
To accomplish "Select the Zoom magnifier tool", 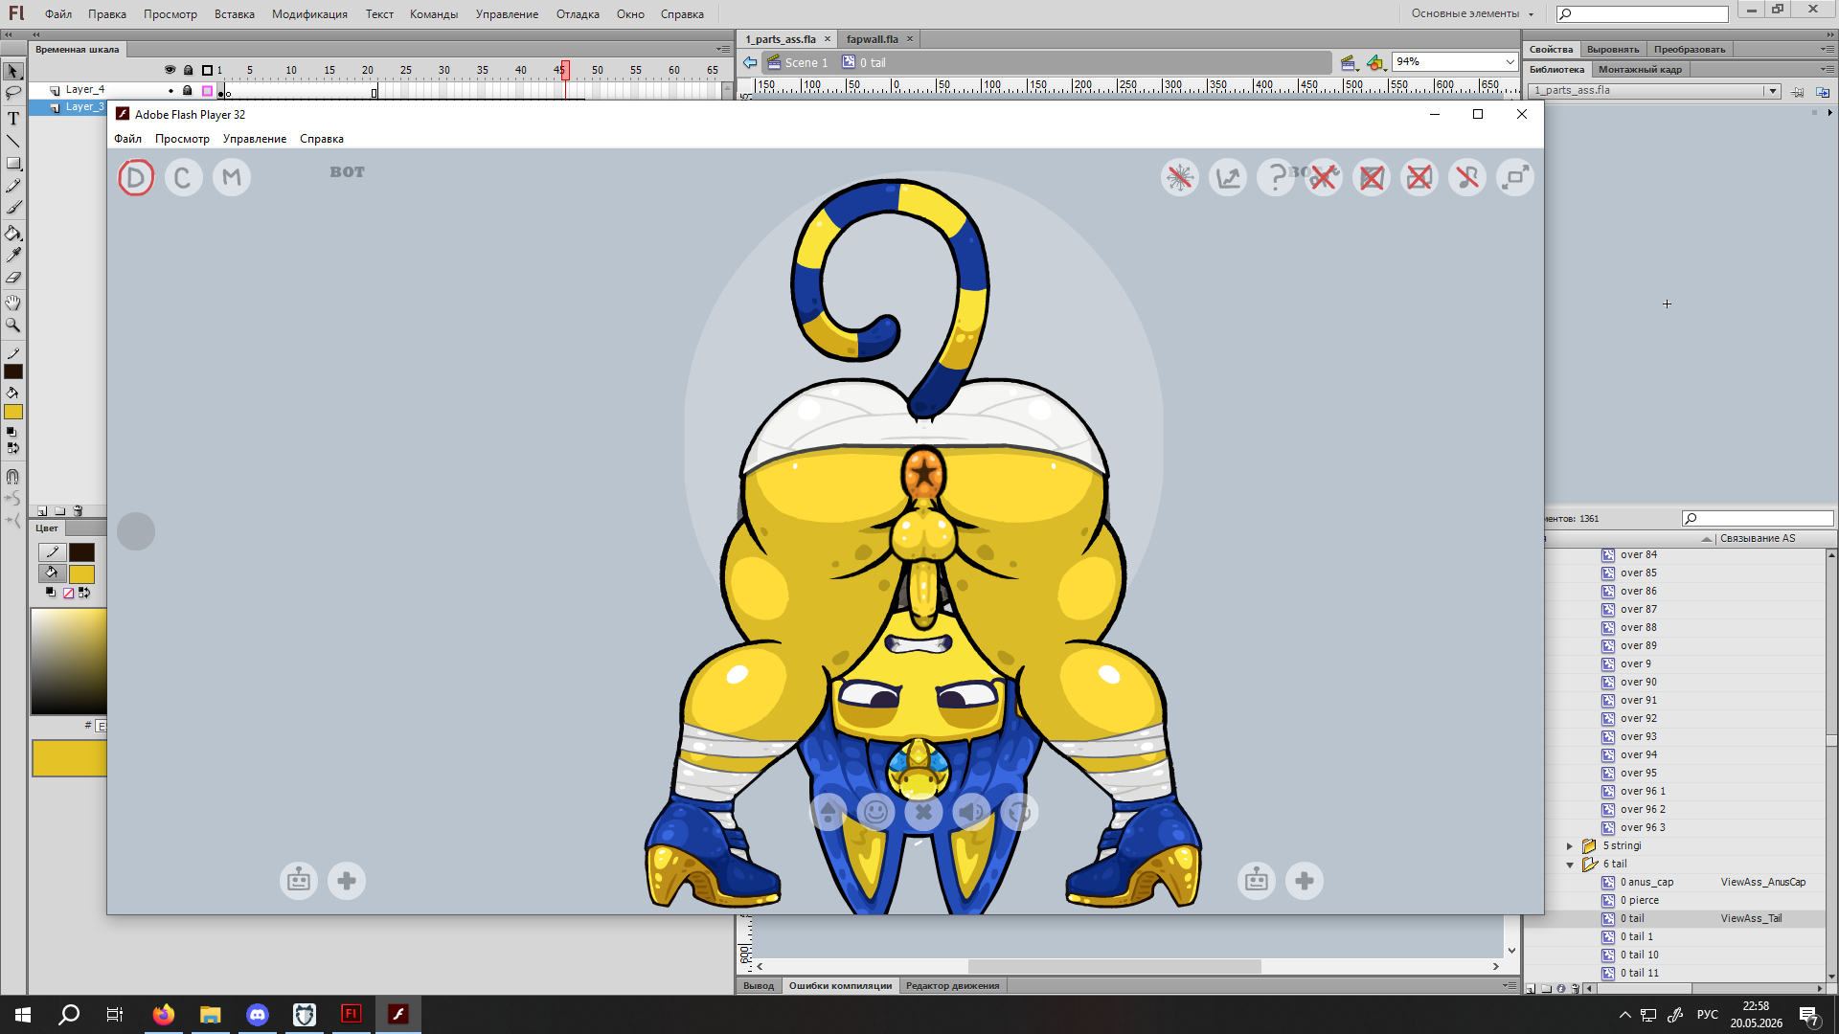I will pyautogui.click(x=13, y=325).
